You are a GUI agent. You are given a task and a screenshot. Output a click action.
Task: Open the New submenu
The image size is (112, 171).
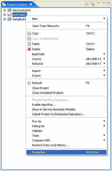tap(66, 19)
